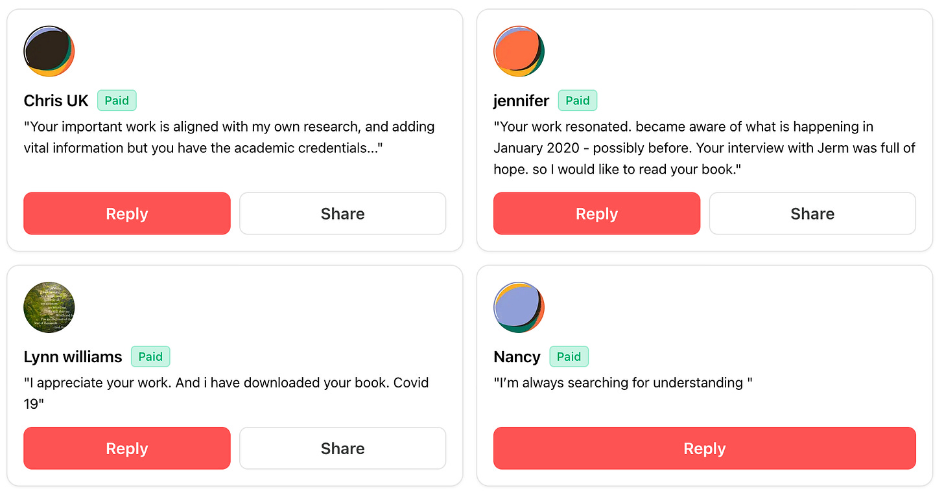
Task: Click the Paid badge next to Chris UK
Action: 117,100
